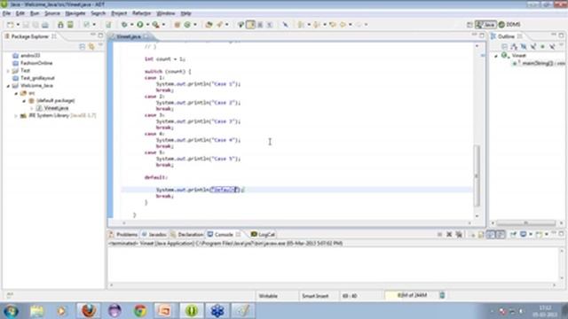Switch to the Java perspective button
This screenshot has height=319, width=568.
[x=485, y=25]
